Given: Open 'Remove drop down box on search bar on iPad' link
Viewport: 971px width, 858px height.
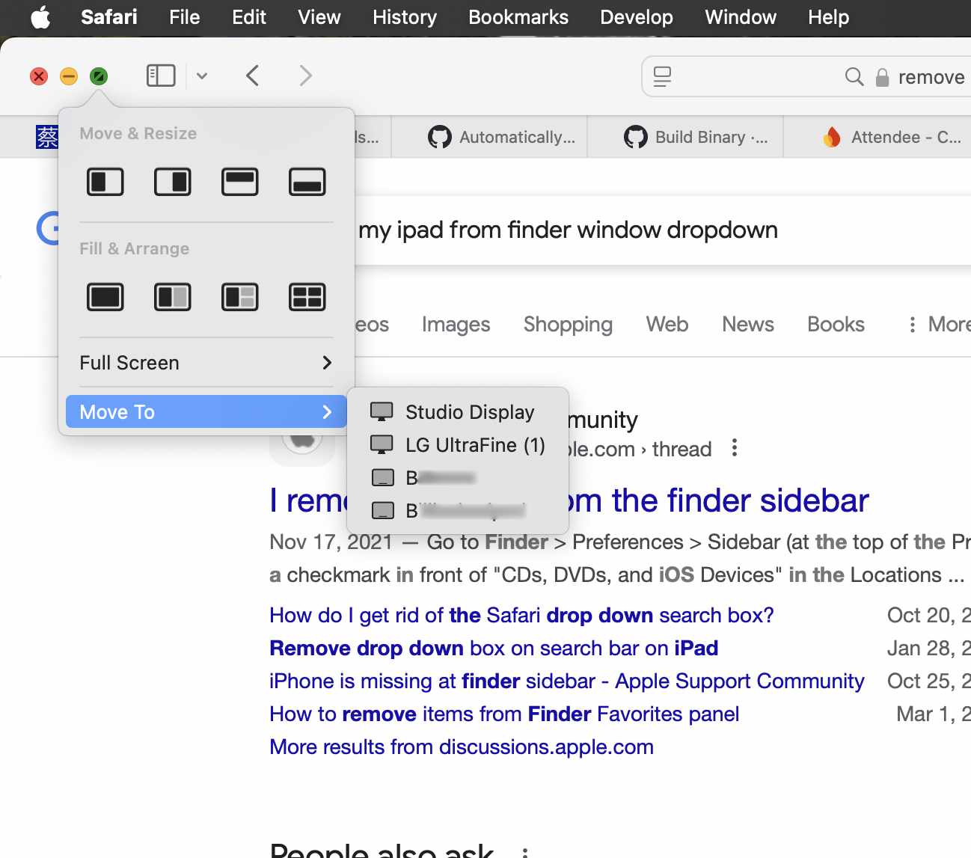Looking at the screenshot, I should tap(494, 649).
